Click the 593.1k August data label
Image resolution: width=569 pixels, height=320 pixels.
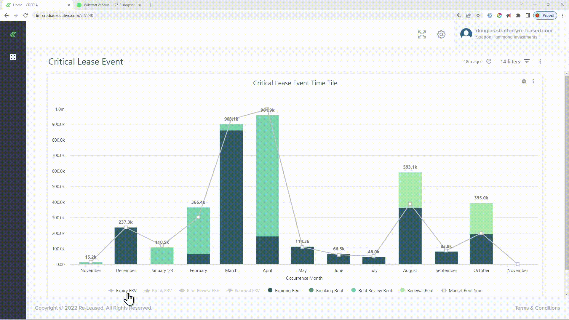pos(410,167)
